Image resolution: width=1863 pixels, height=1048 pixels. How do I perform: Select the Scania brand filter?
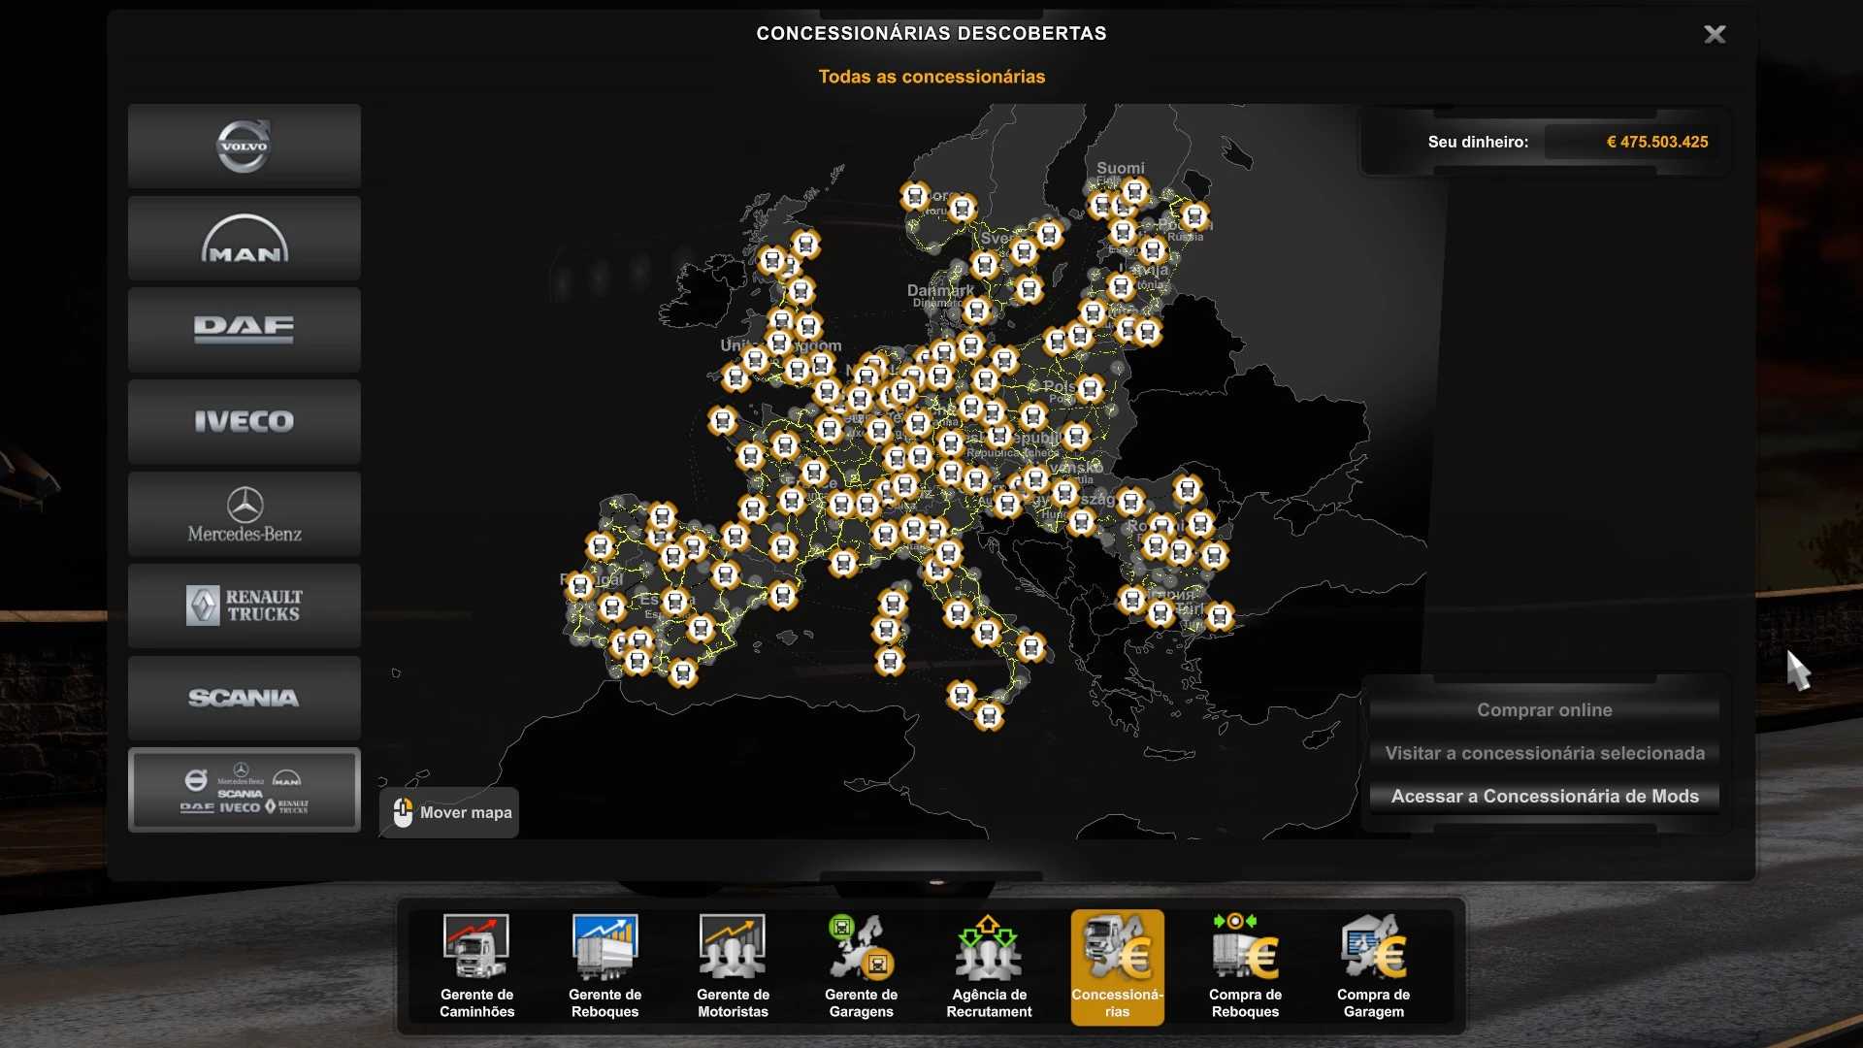(x=244, y=698)
